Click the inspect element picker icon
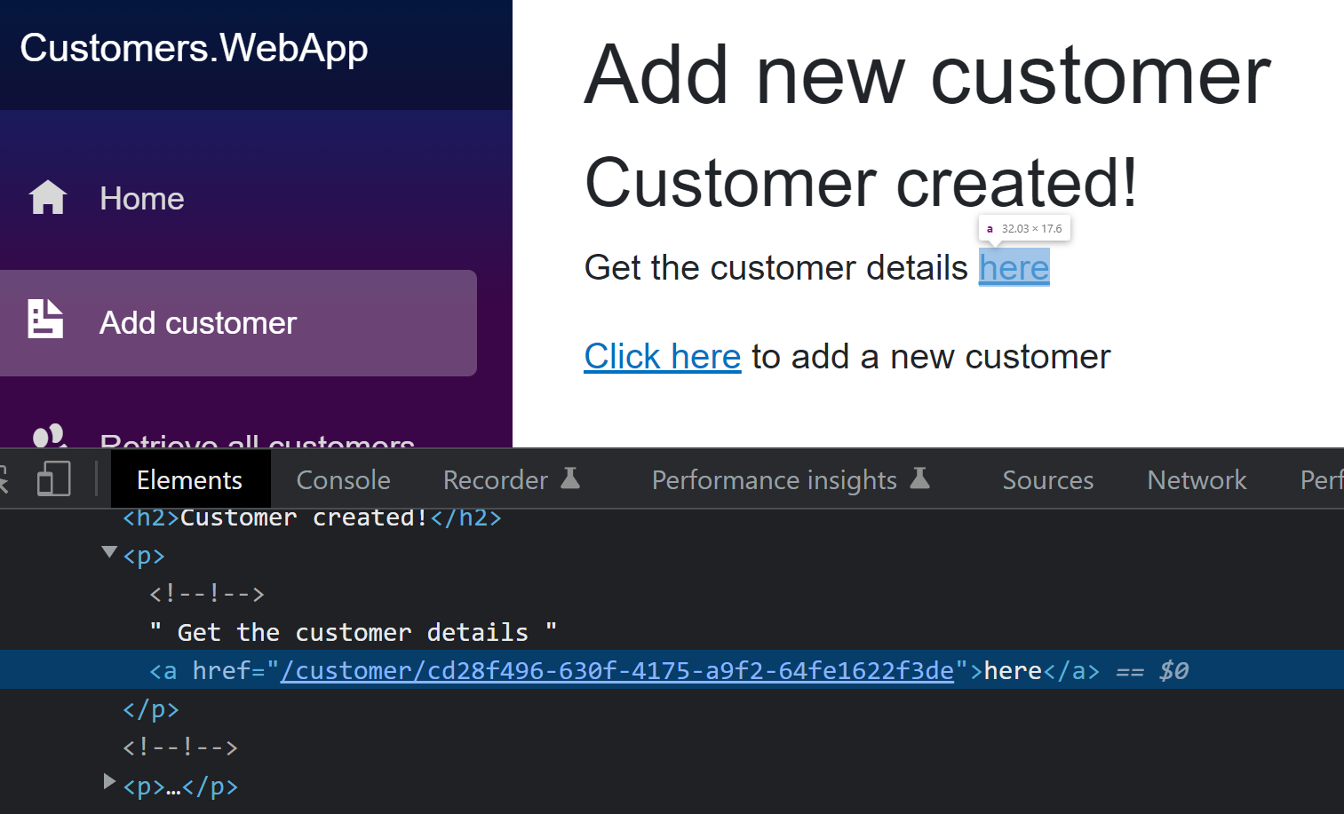Image resolution: width=1344 pixels, height=814 pixels. click(x=4, y=479)
